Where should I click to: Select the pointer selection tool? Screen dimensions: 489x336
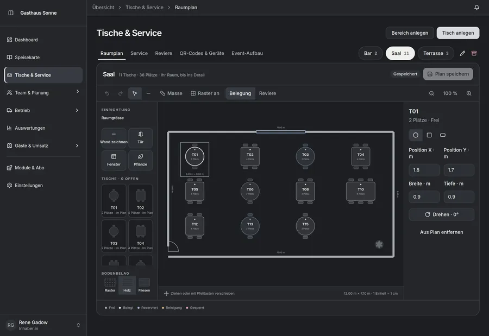135,93
